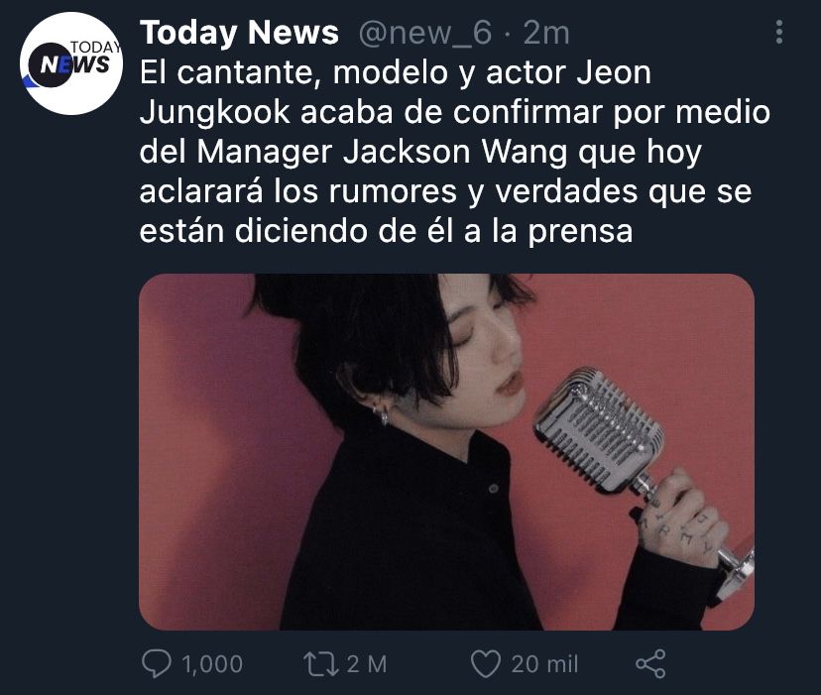
Task: Open the tweet body text for details
Action: click(x=454, y=152)
